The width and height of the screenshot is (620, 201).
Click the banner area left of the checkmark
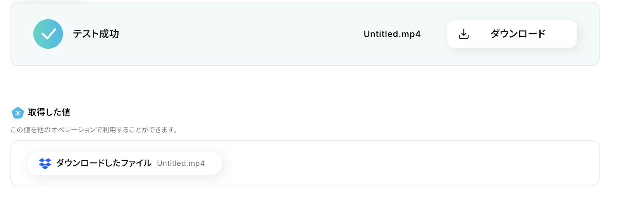pos(22,34)
